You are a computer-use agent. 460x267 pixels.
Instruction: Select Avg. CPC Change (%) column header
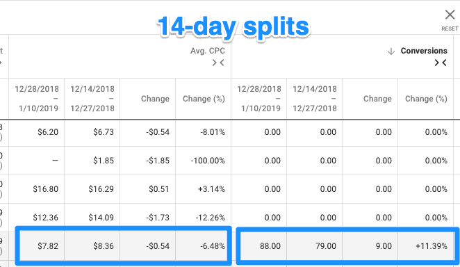[x=204, y=99]
